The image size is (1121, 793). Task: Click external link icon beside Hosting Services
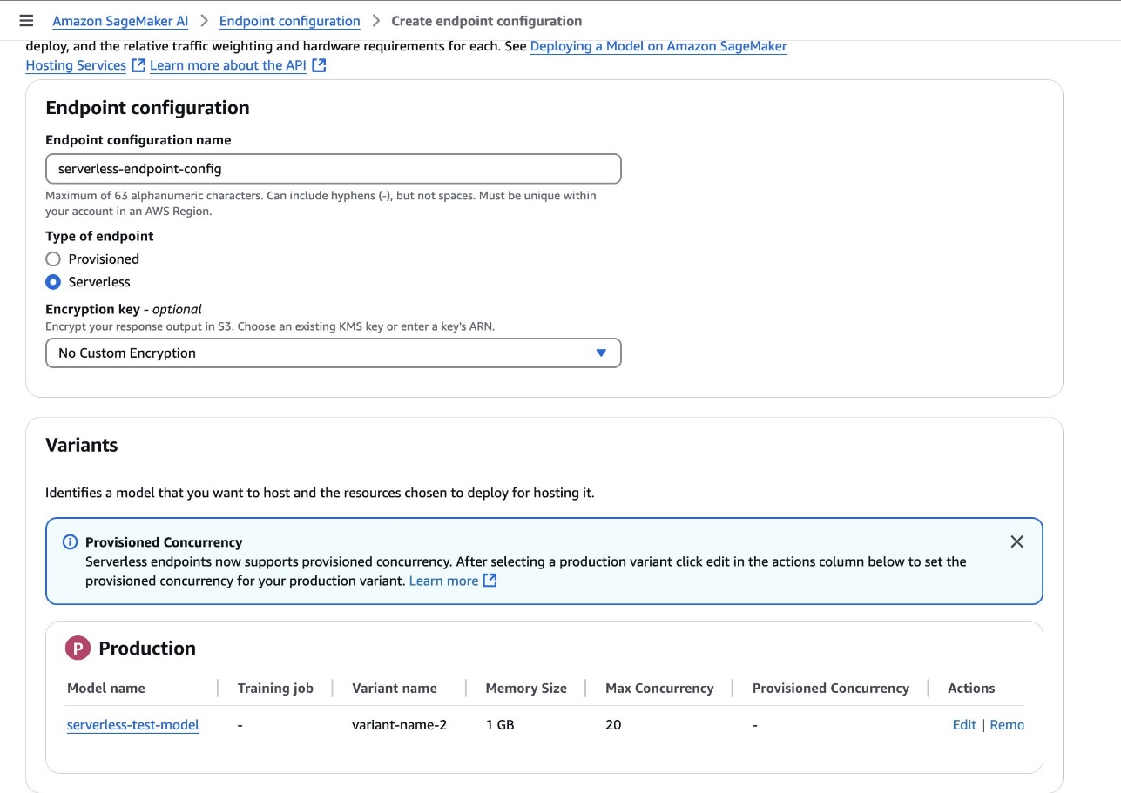pos(138,65)
